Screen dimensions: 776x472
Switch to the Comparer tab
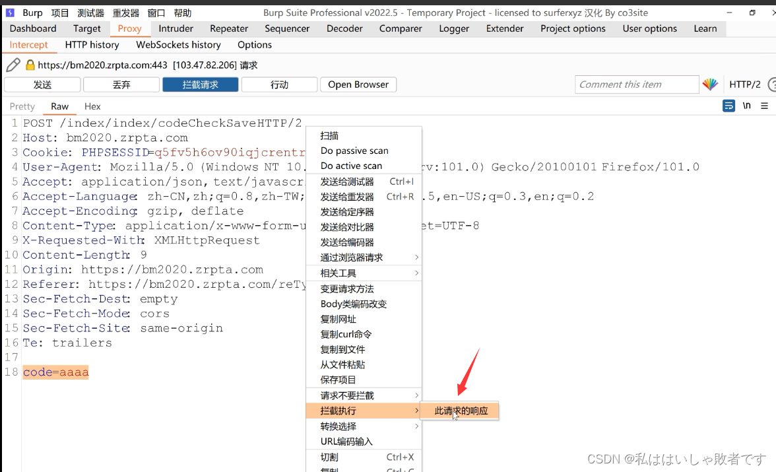(x=401, y=29)
